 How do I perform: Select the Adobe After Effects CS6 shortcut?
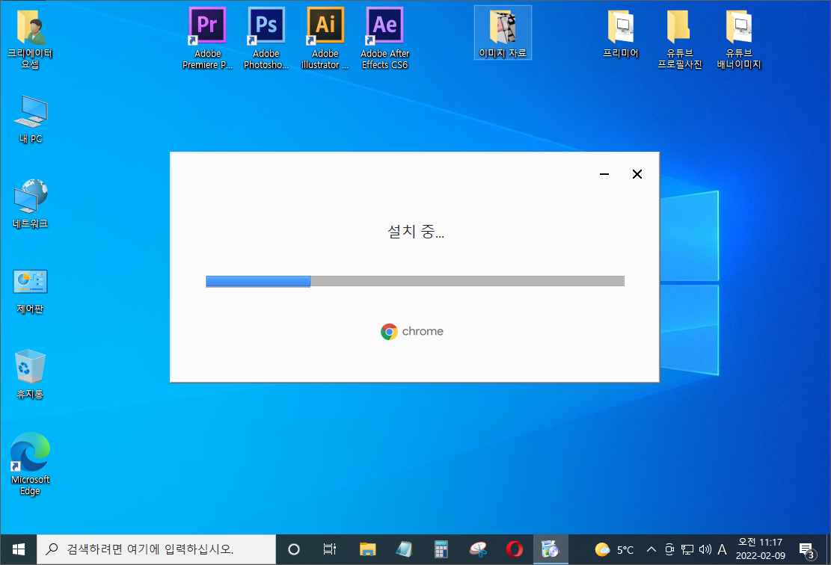click(384, 38)
